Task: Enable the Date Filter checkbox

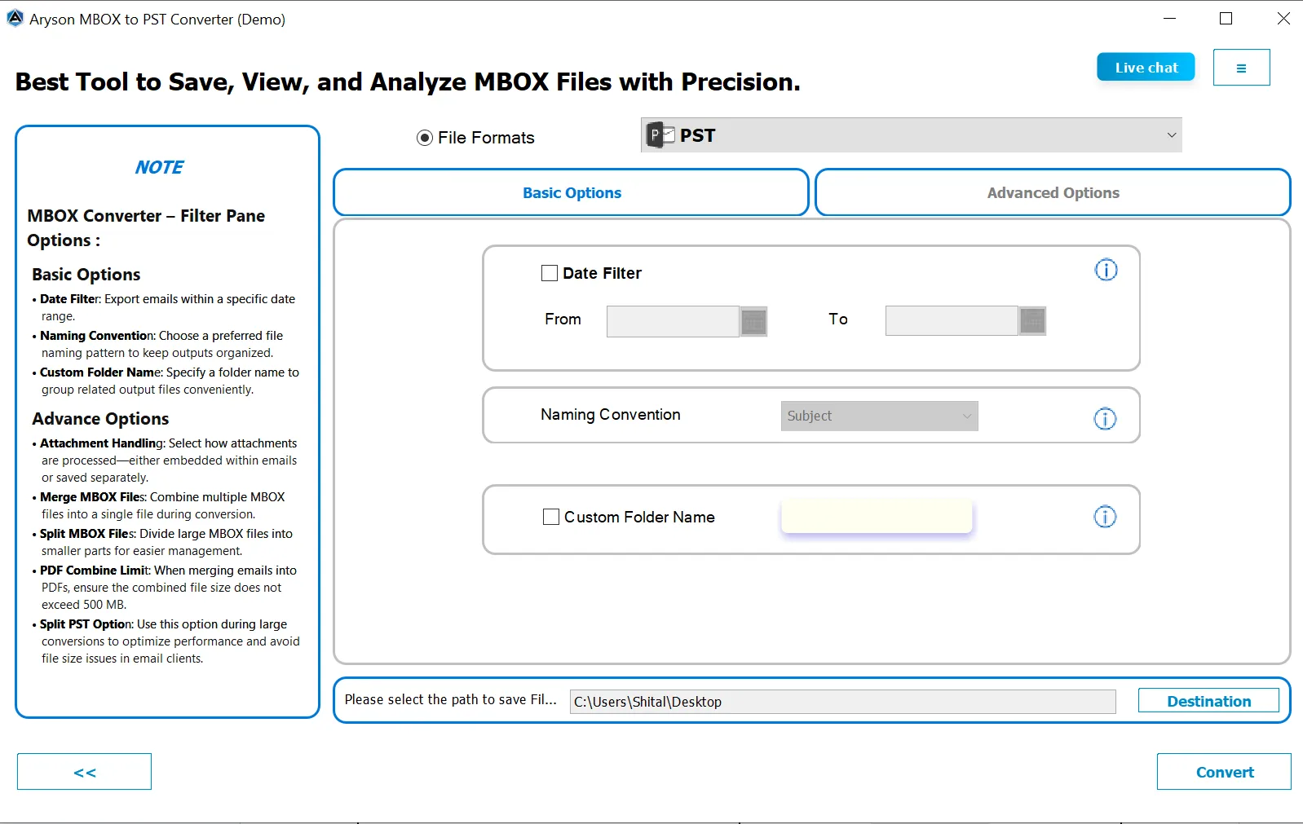Action: (550, 273)
